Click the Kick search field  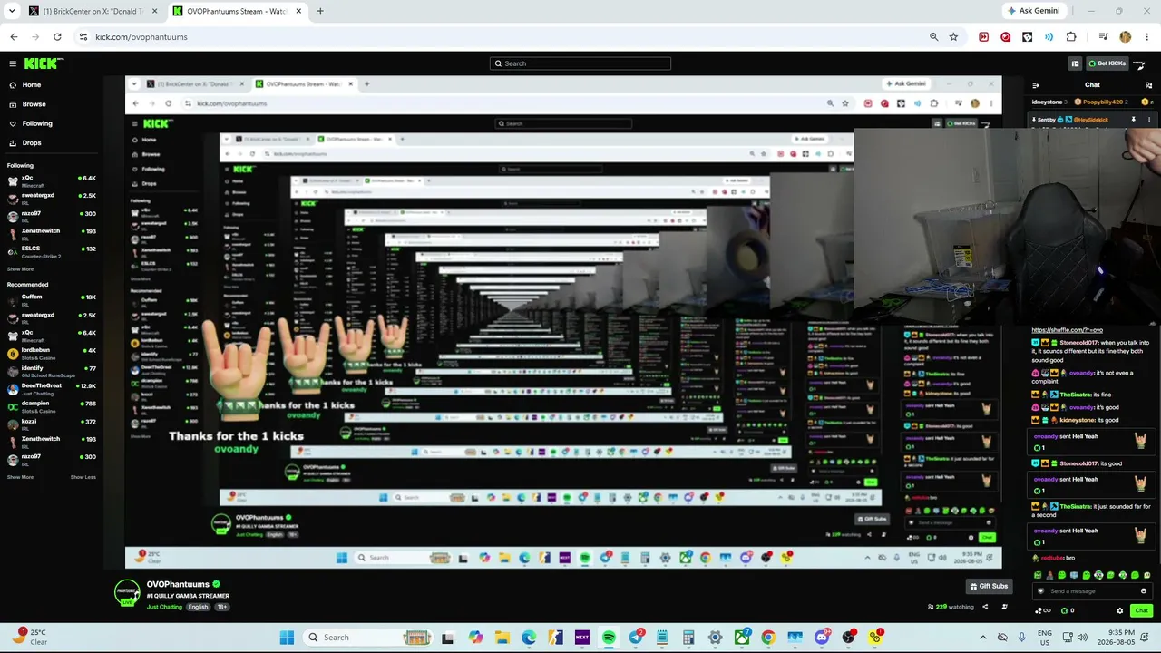[580, 63]
